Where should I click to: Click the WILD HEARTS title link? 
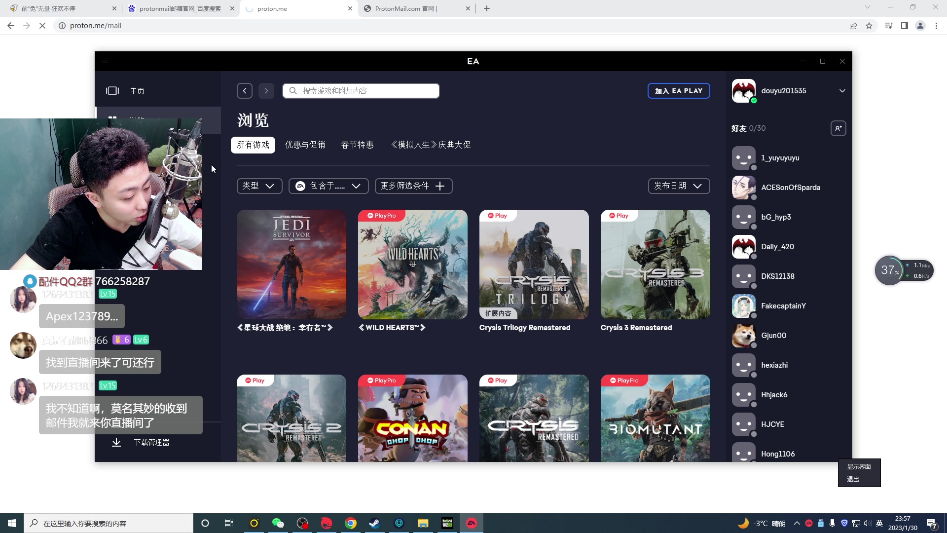[x=392, y=328]
